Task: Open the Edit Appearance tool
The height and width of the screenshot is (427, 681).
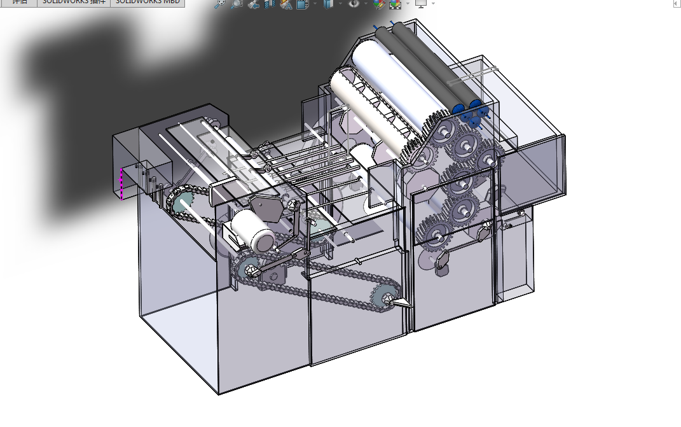Action: coord(379,3)
